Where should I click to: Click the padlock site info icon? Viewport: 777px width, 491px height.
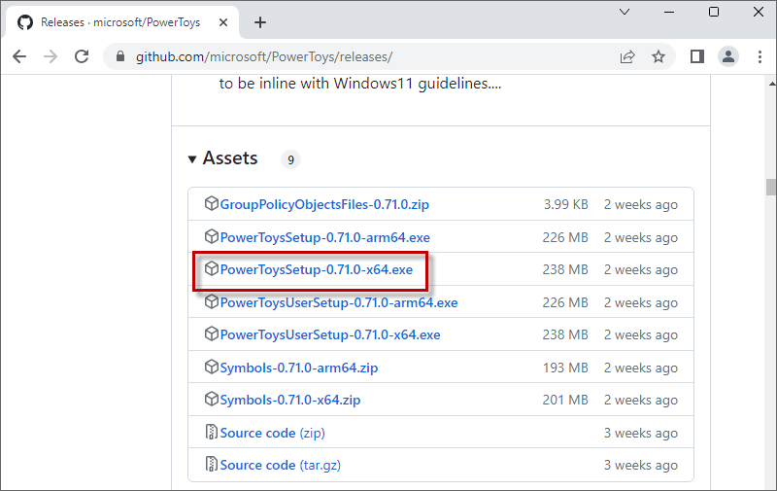pos(119,56)
